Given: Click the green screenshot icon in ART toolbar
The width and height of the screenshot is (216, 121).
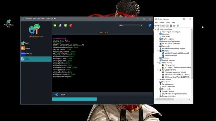Looking at the screenshot, I should tap(55, 25).
